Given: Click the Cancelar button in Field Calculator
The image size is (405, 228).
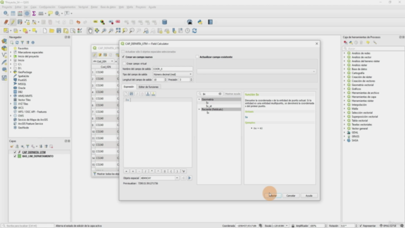Looking at the screenshot, I should tap(291, 196).
